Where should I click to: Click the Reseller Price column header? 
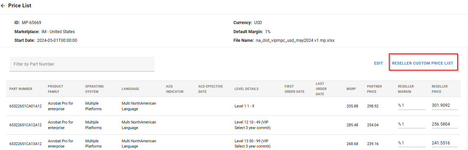(x=440, y=89)
